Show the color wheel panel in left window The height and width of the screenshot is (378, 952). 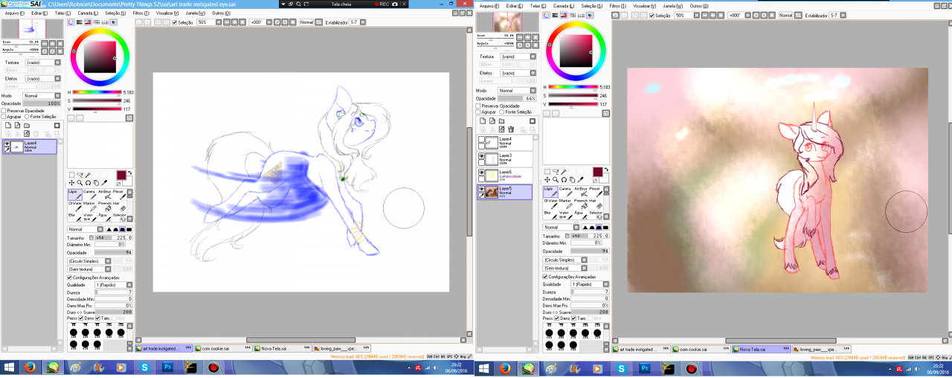[71, 22]
